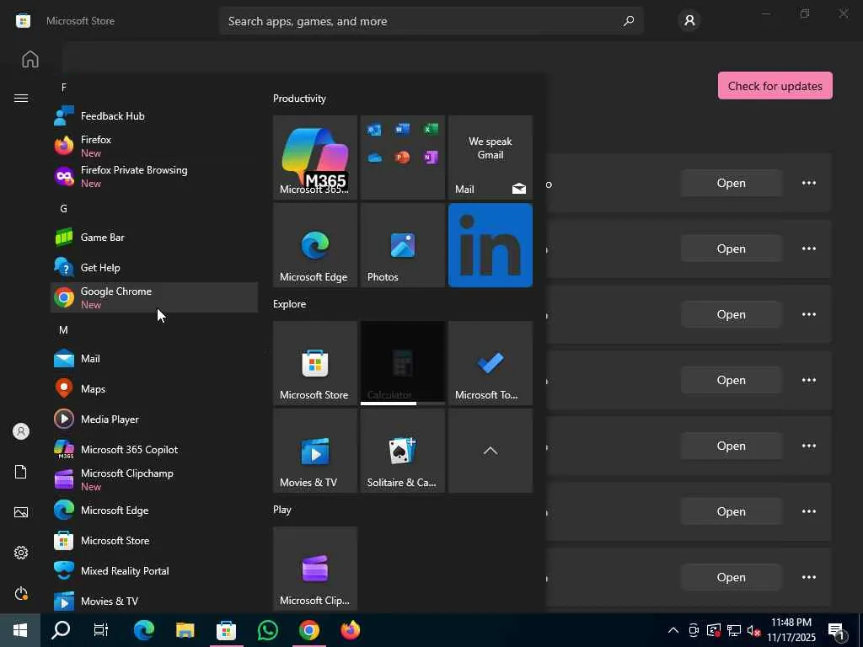Open Microsoft Store in app list

(x=154, y=540)
